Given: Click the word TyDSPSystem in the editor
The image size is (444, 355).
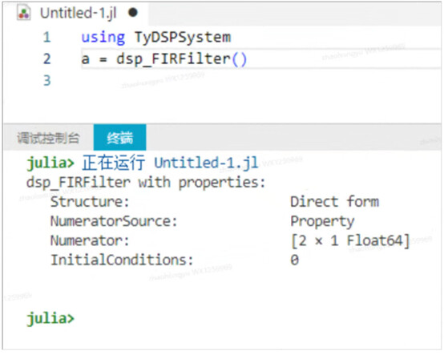Looking at the screenshot, I should tap(183, 38).
